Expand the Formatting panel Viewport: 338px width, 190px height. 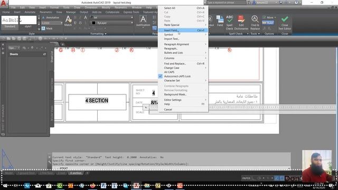[98, 34]
